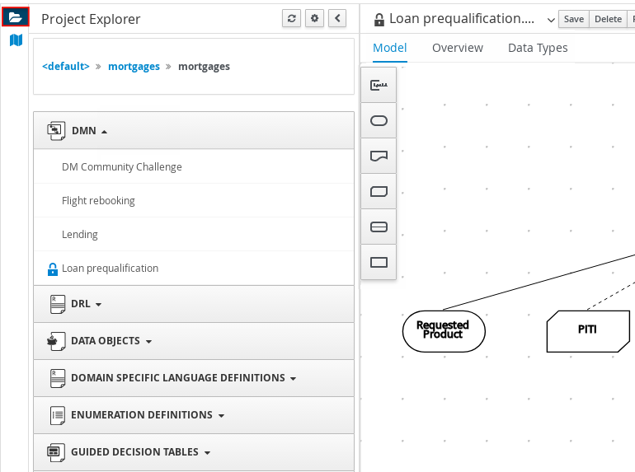Open dropdown beside Loan prequalification title
Screen dimensions: 635x472
[551, 20]
